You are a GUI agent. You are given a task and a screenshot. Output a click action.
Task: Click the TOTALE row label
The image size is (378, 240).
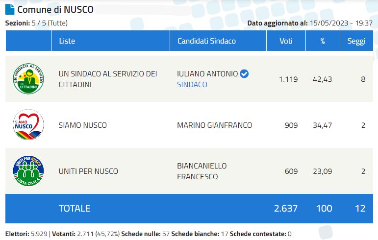pos(75,208)
